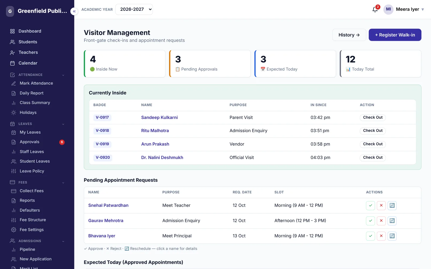Check out Ritu Malhotra
Viewport: 431px width, 269px height.
point(373,131)
